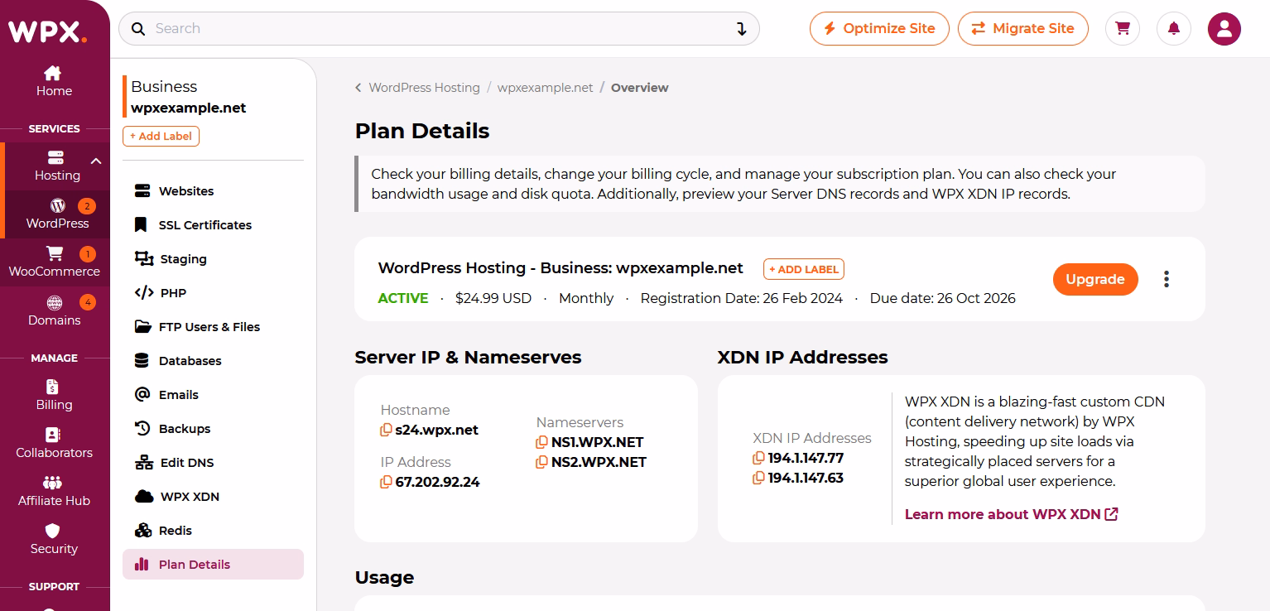Open Security page
Image resolution: width=1270 pixels, height=611 pixels.
tap(55, 540)
